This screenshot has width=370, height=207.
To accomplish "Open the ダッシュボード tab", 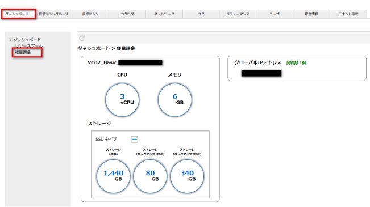I will click(x=18, y=14).
